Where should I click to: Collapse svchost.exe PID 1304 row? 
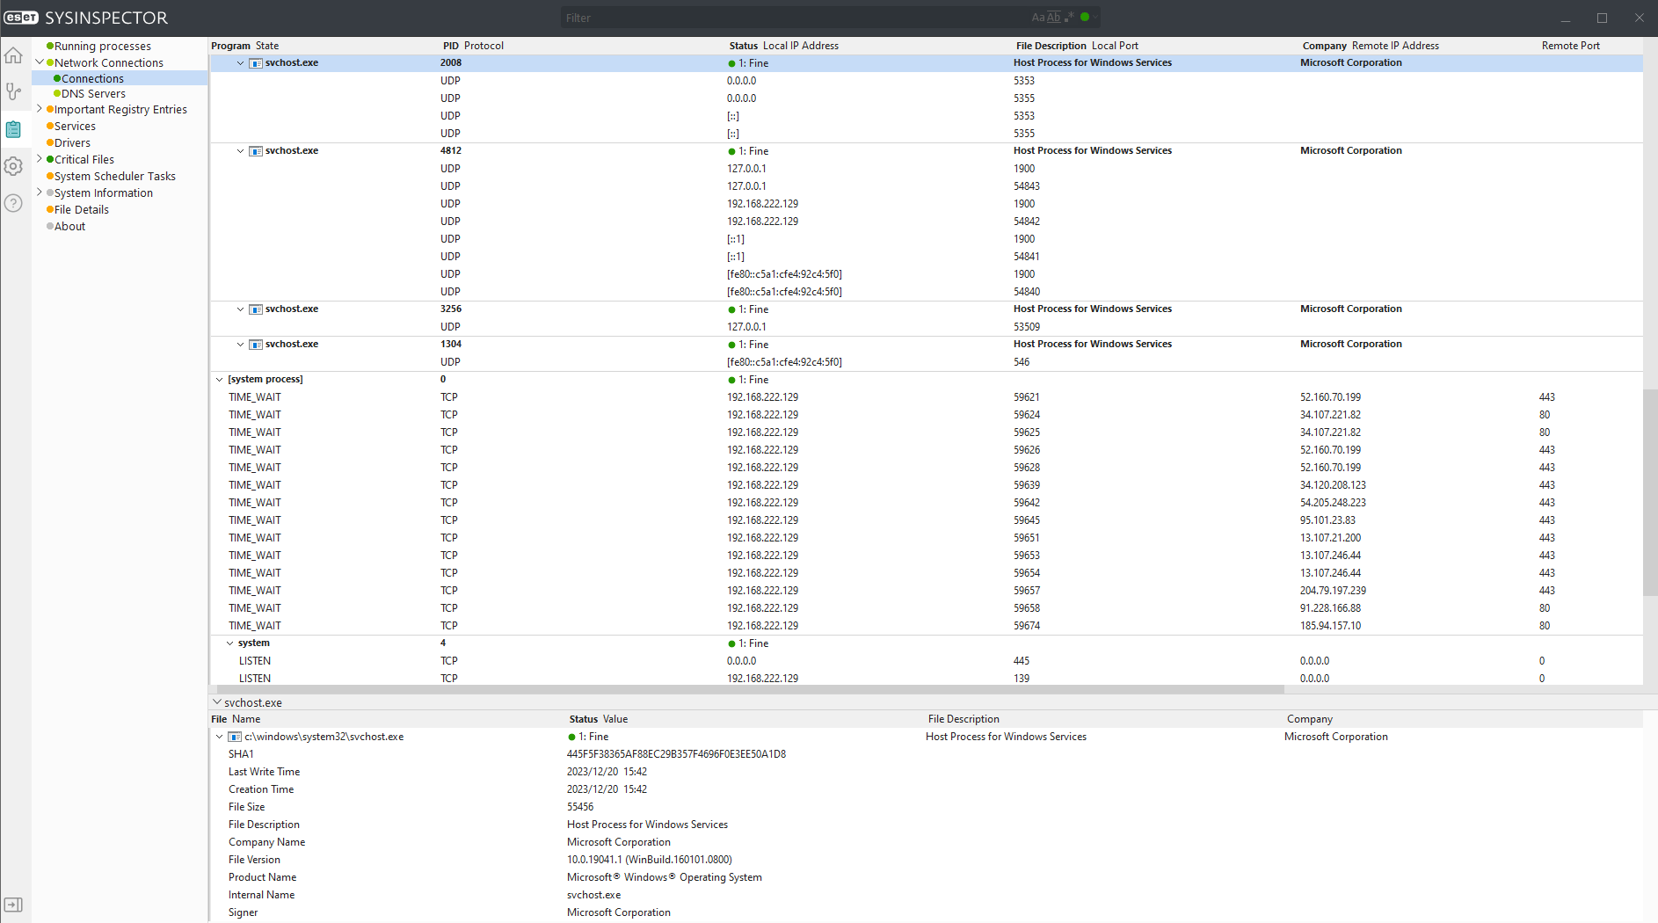pos(240,345)
